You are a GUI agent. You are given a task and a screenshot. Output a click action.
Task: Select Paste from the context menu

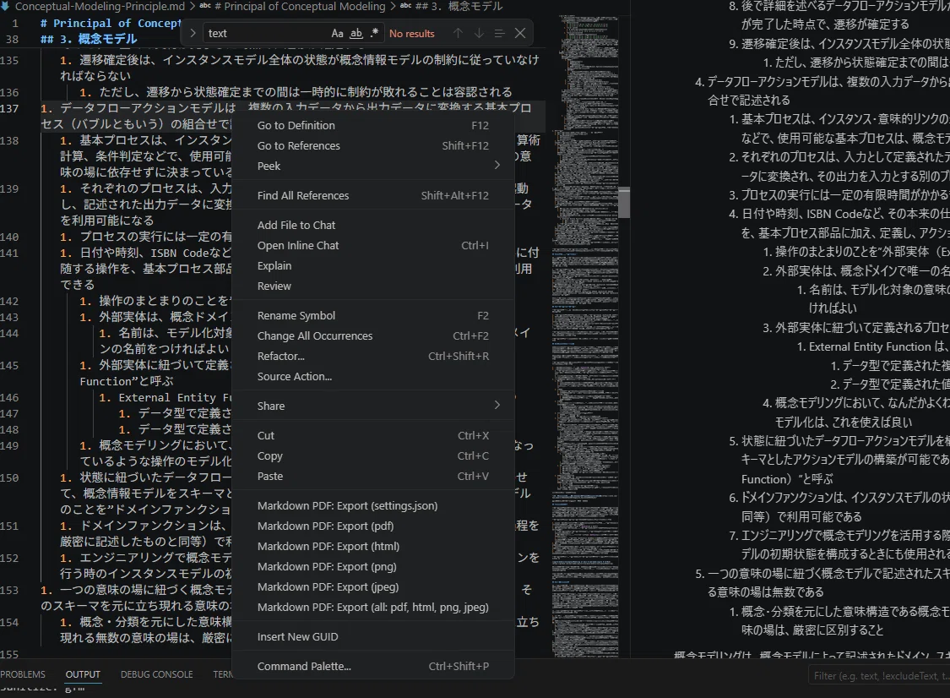pos(373,477)
